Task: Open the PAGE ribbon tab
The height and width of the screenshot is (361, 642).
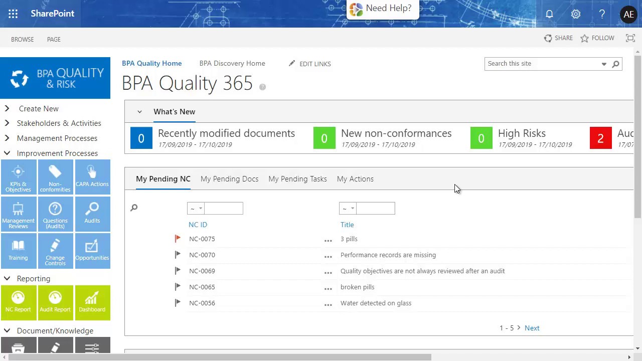Action: pyautogui.click(x=54, y=39)
